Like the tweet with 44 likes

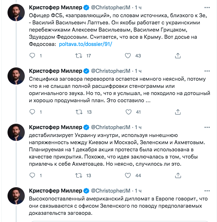click(128, 175)
